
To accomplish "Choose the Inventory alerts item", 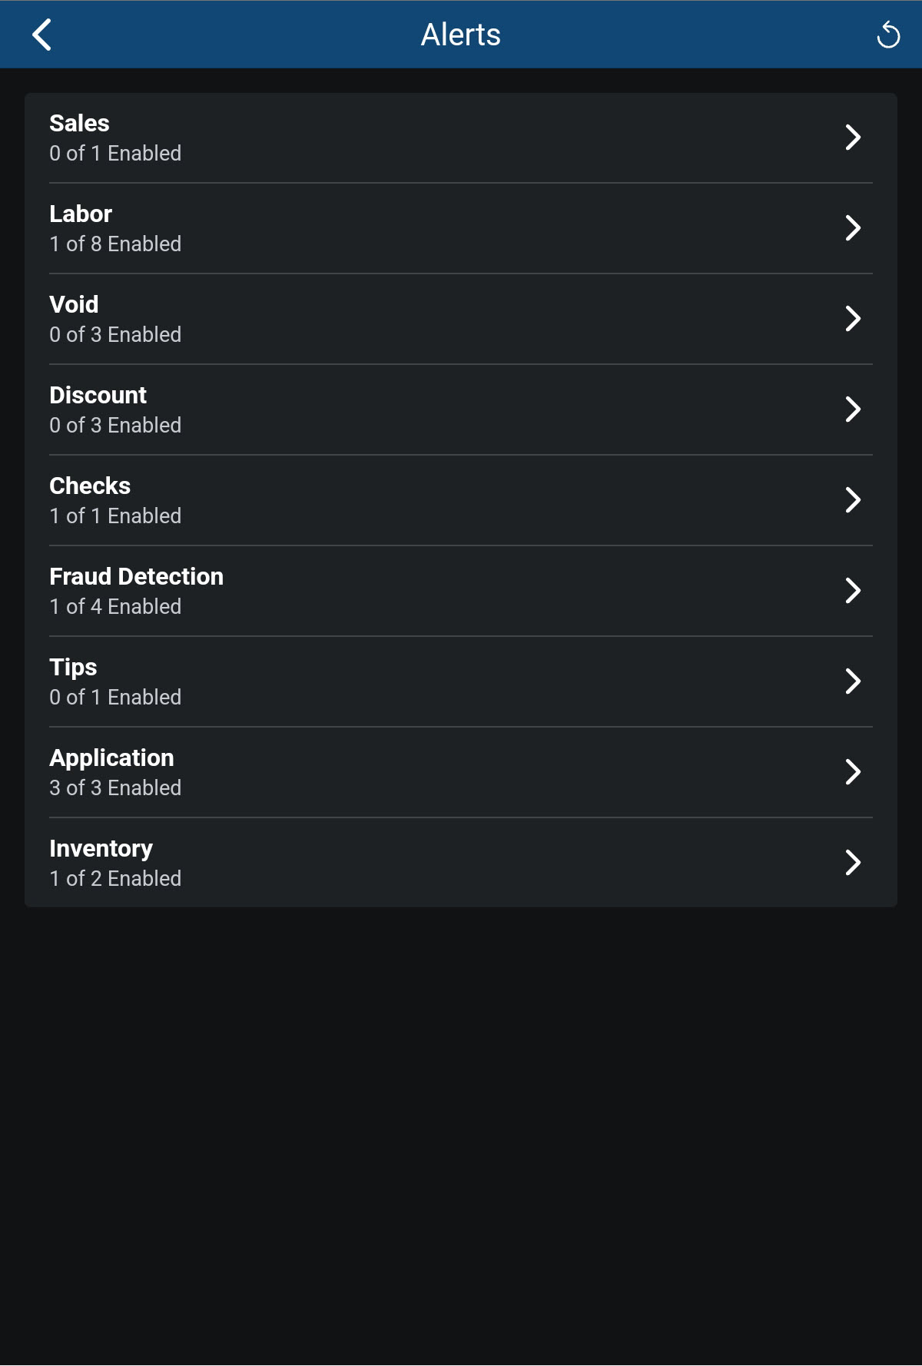I will click(x=115, y=864).
